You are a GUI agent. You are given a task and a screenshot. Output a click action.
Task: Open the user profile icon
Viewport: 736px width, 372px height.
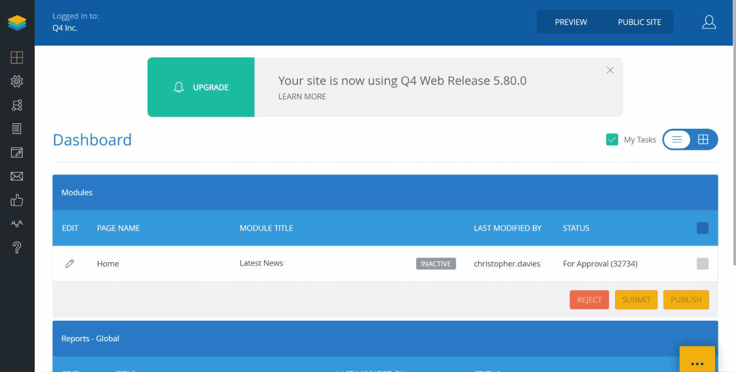pos(709,22)
